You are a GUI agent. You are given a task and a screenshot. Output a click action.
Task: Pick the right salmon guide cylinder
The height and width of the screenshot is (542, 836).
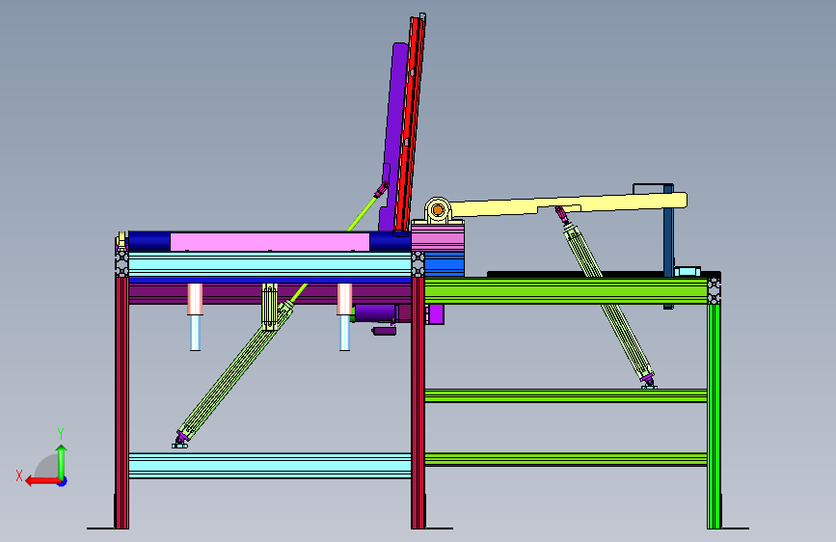pos(344,299)
